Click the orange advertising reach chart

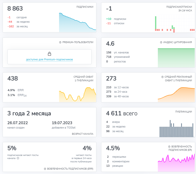tap(176, 95)
